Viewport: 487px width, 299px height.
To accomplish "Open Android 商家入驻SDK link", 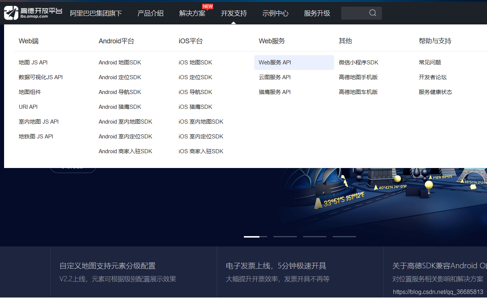I will pyautogui.click(x=125, y=151).
